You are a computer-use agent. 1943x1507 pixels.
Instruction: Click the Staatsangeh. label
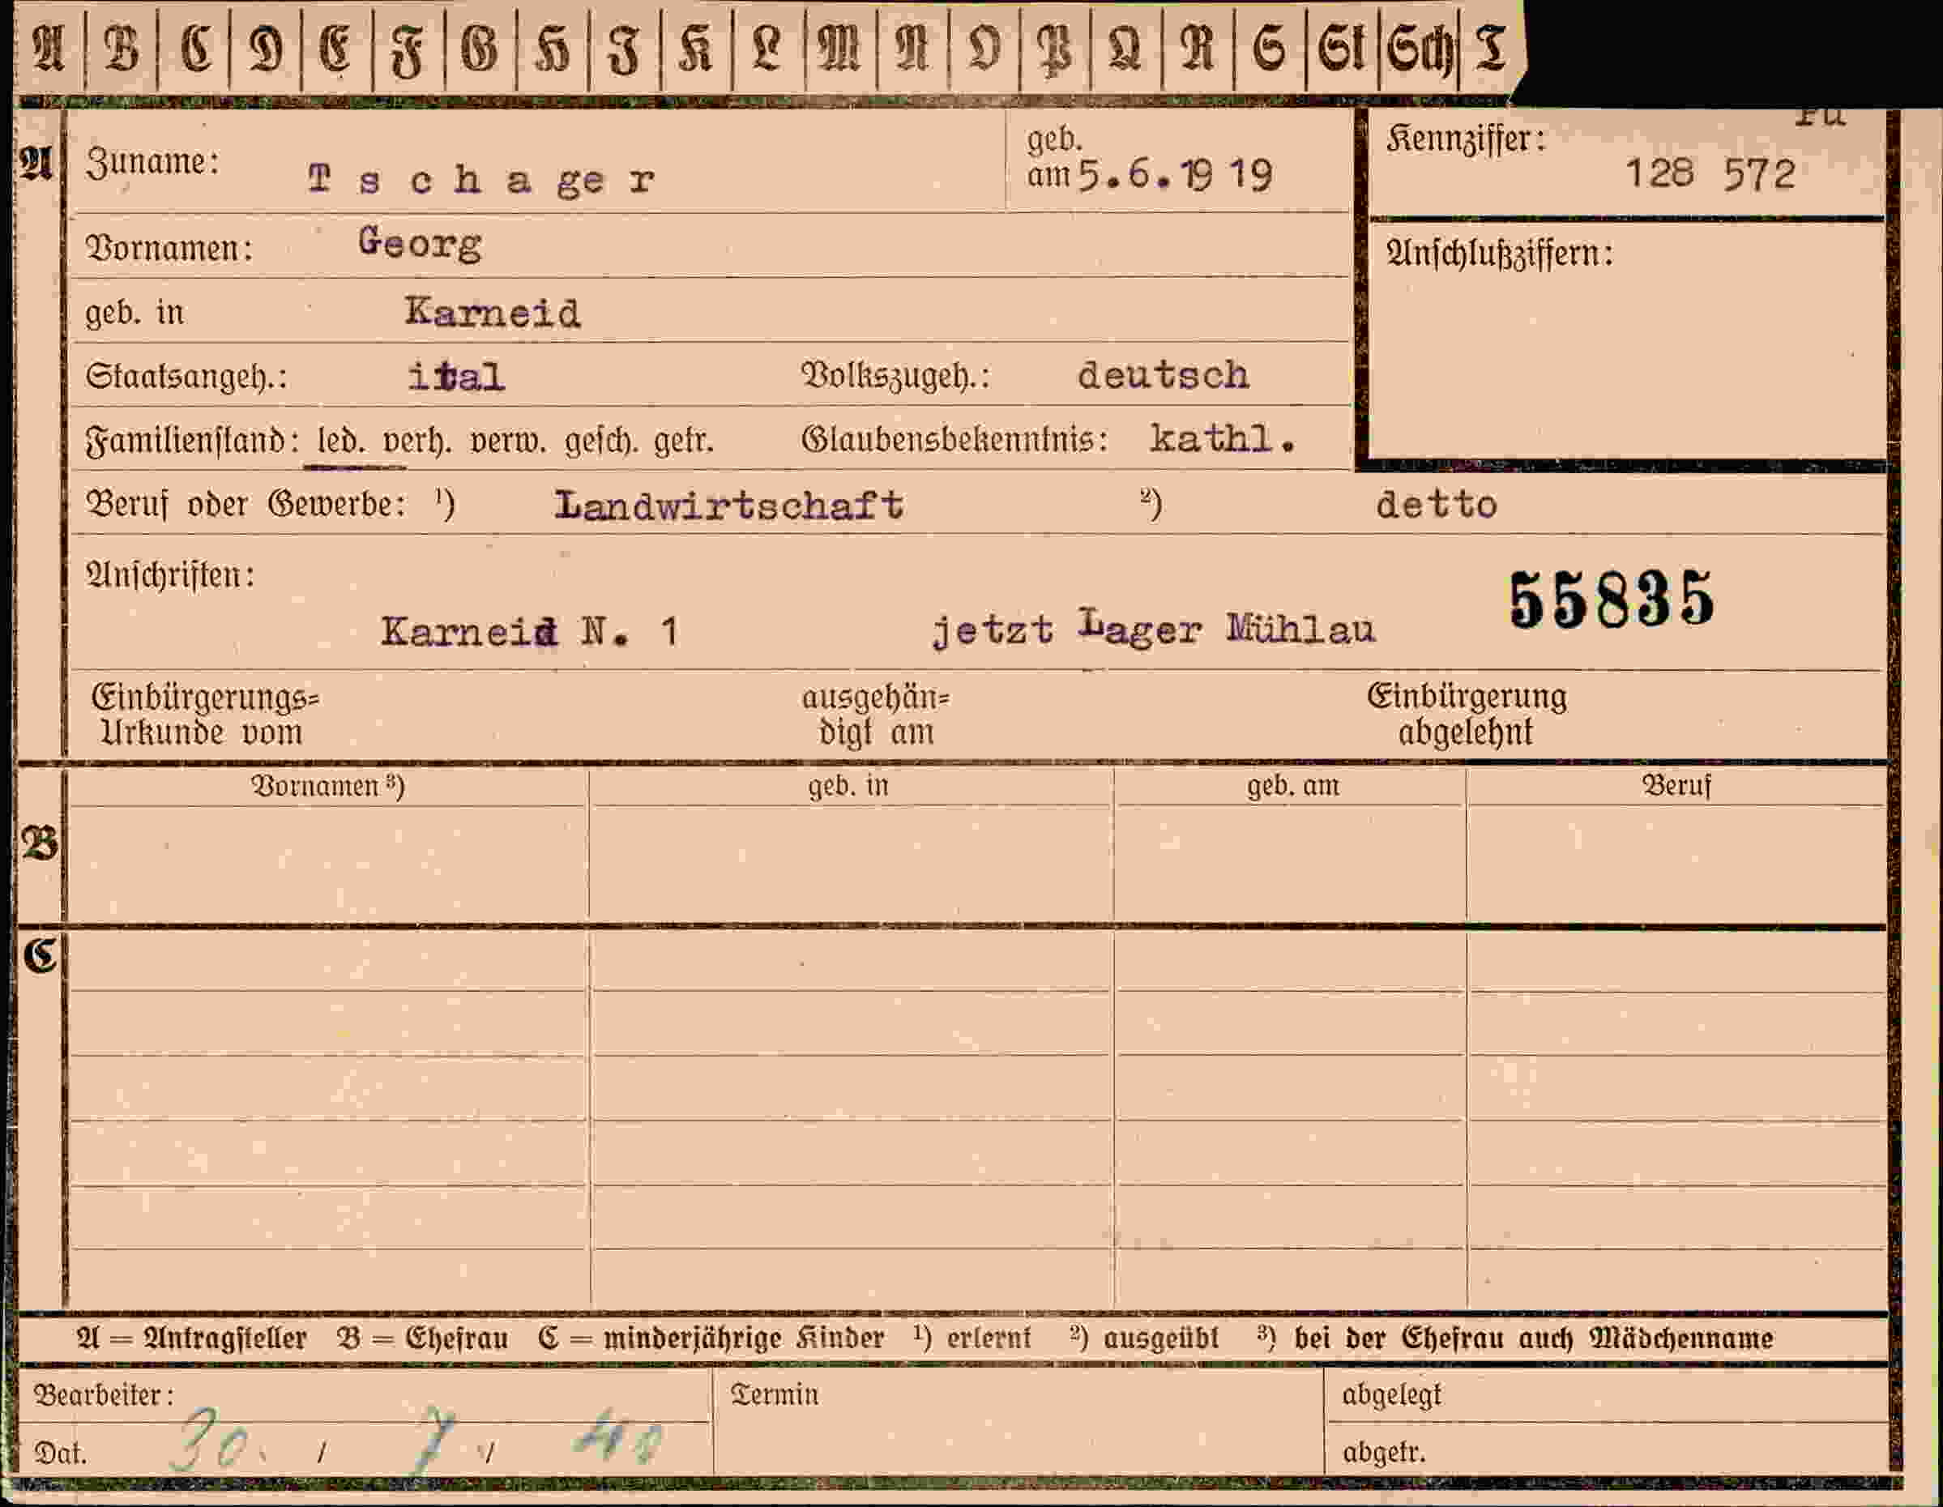click(186, 378)
